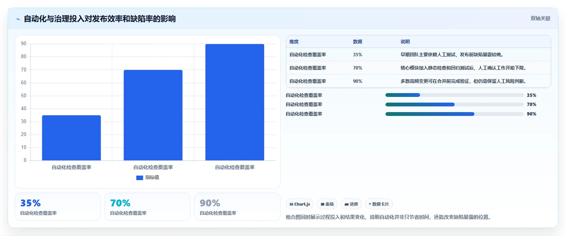Click the 说明 column header in the table
The height and width of the screenshot is (236, 566).
405,42
